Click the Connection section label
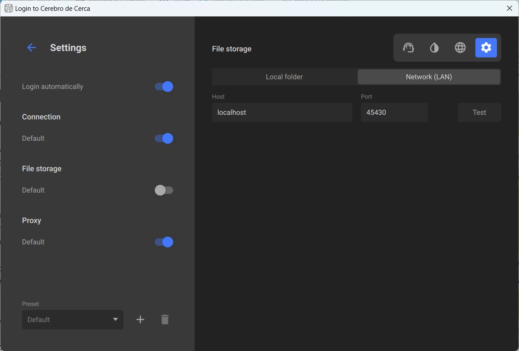 click(x=41, y=117)
